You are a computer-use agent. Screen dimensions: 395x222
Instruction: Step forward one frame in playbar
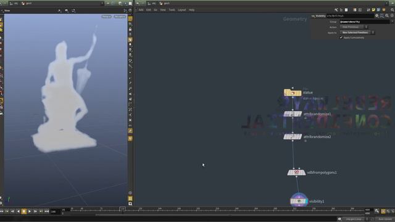(x=35, y=212)
